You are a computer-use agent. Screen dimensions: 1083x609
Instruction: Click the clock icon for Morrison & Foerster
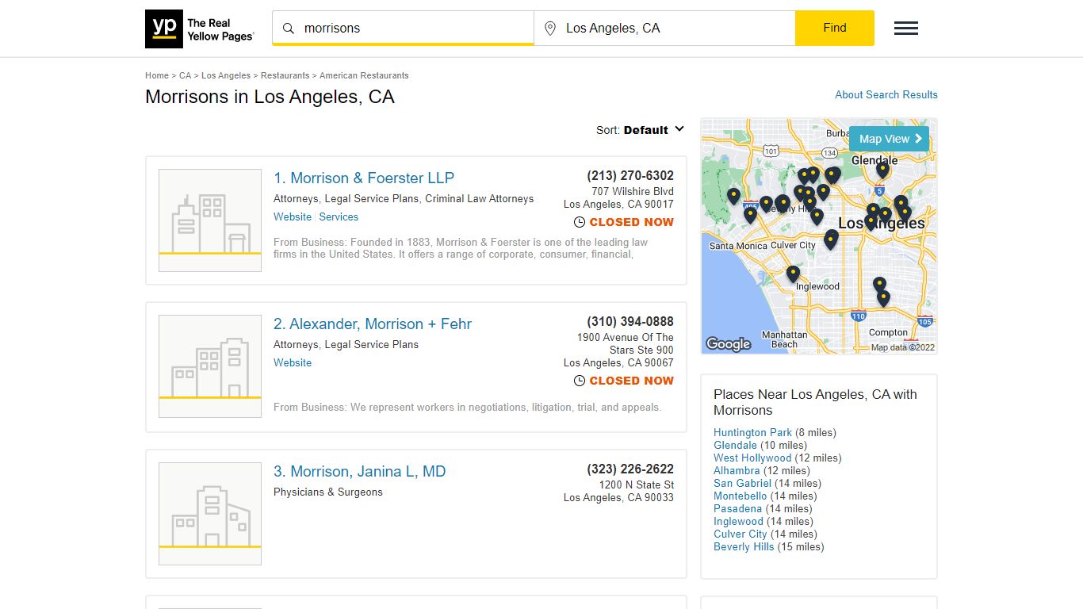(x=580, y=223)
